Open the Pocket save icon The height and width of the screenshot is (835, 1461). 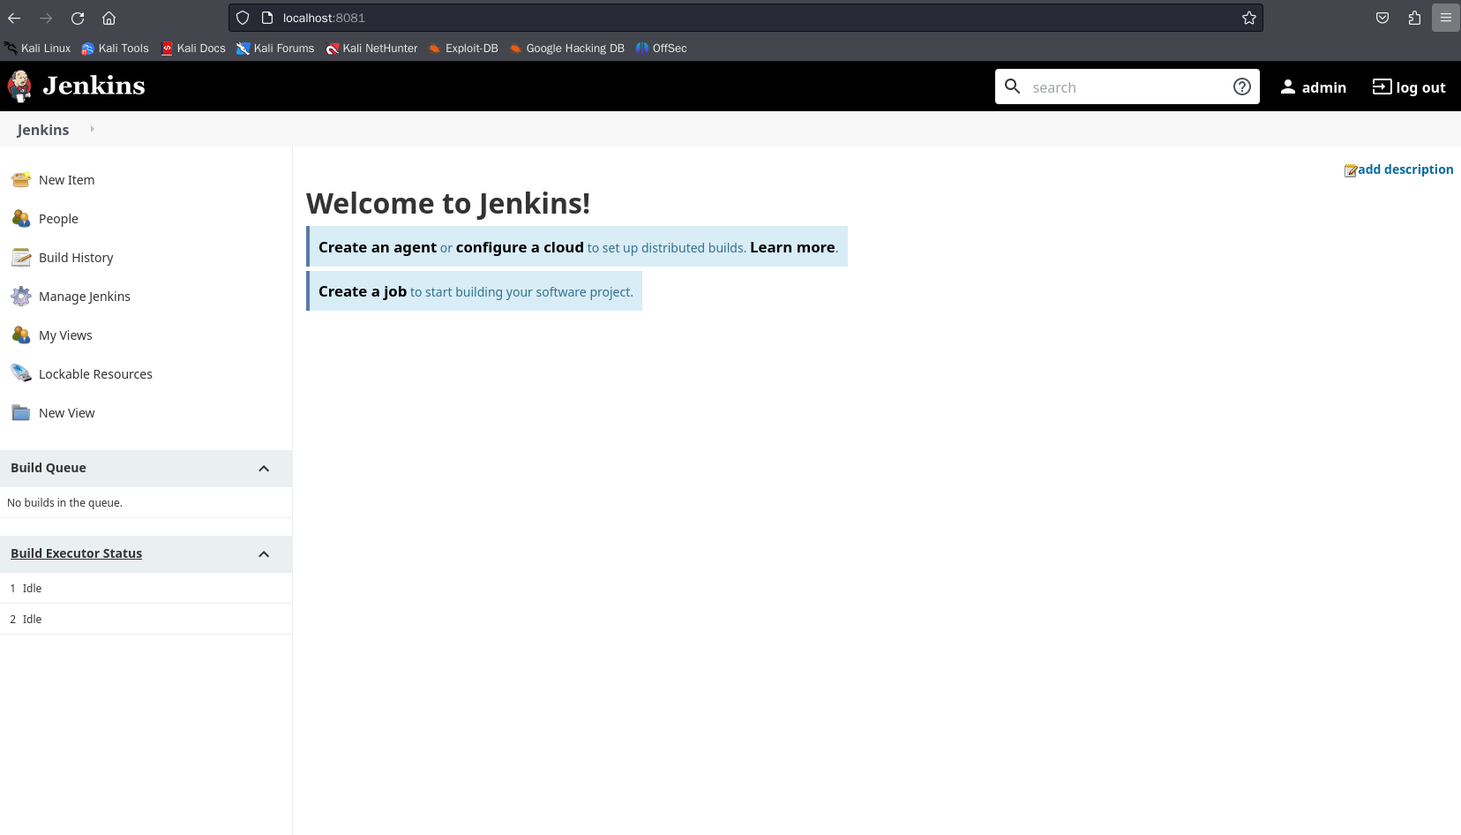(1382, 18)
